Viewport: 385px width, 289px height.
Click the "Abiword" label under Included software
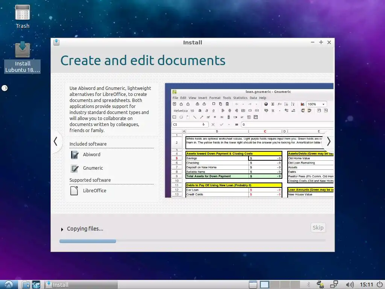(92, 155)
